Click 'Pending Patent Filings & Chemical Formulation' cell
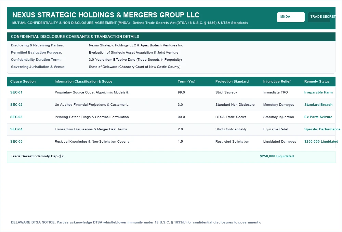 point(92,117)
